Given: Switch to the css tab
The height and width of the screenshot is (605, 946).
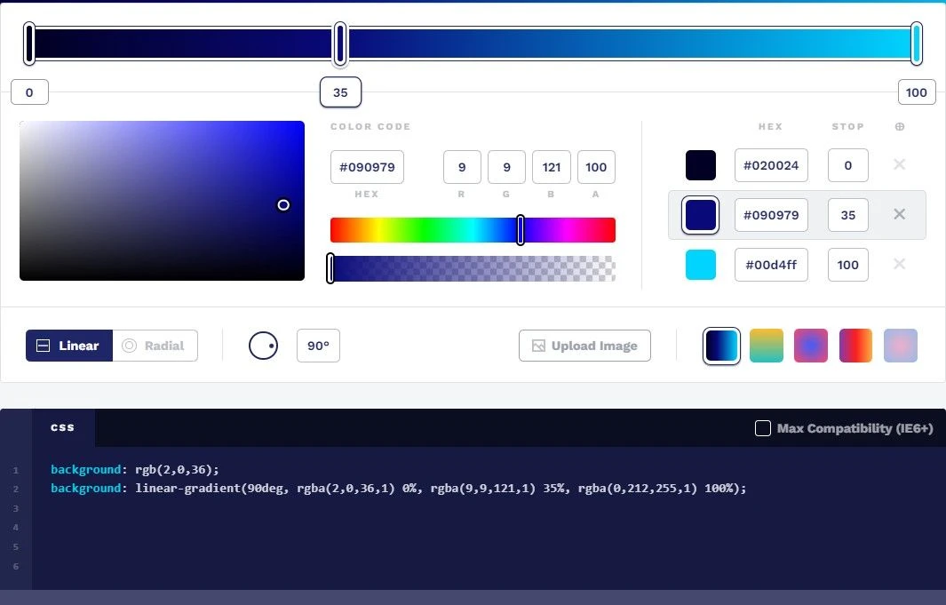Looking at the screenshot, I should (x=62, y=426).
